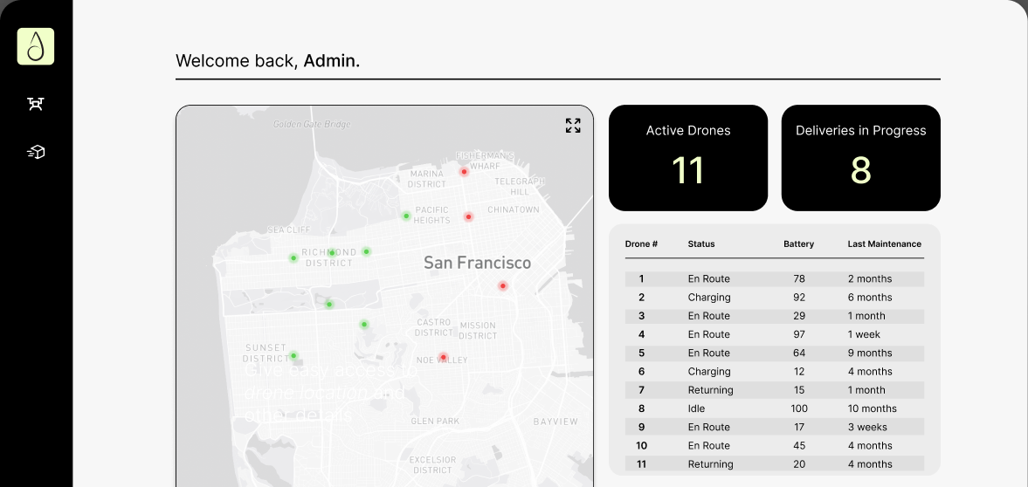Click drone 6's 'Charging' status
The width and height of the screenshot is (1028, 487).
[708, 372]
